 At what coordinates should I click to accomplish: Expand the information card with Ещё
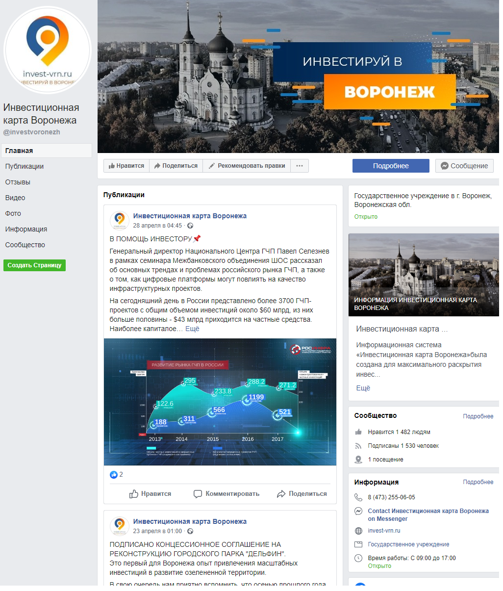(x=363, y=388)
